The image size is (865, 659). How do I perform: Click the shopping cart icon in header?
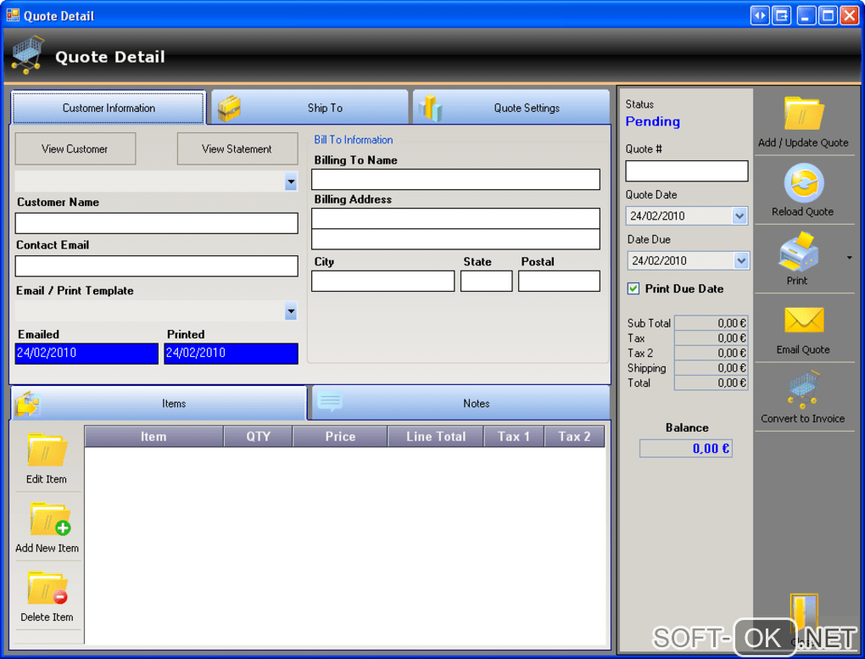point(26,55)
